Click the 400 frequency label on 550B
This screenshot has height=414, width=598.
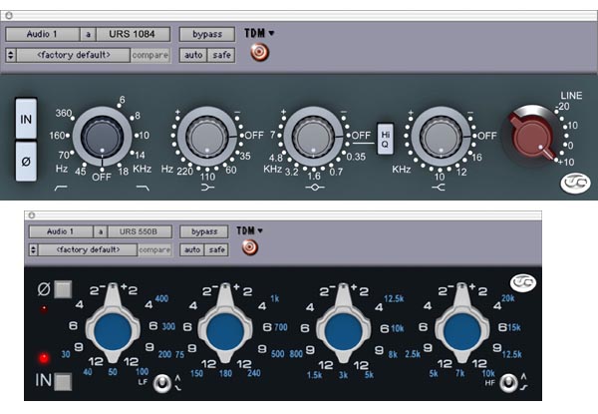[161, 298]
